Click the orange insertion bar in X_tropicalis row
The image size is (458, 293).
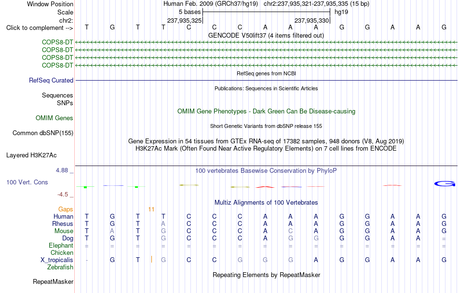pos(151,259)
